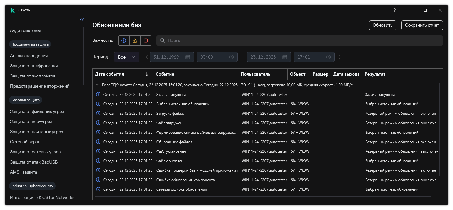Image resolution: width=453 pixels, height=210 pixels.
Task: Collapse the EgbaOEjS update group row
Action: [x=97, y=85]
